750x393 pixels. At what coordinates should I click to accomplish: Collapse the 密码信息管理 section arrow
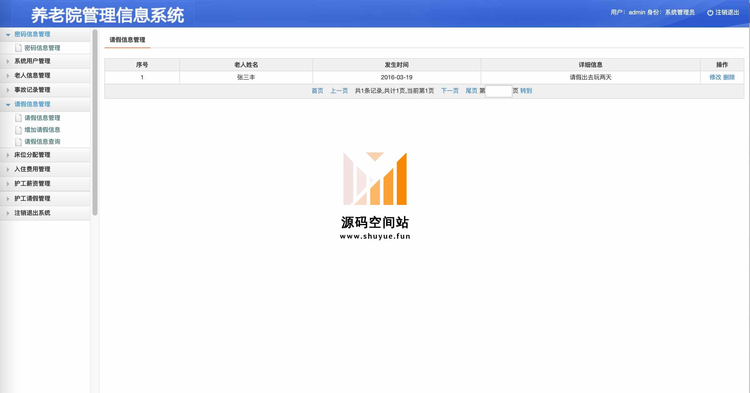(8, 35)
